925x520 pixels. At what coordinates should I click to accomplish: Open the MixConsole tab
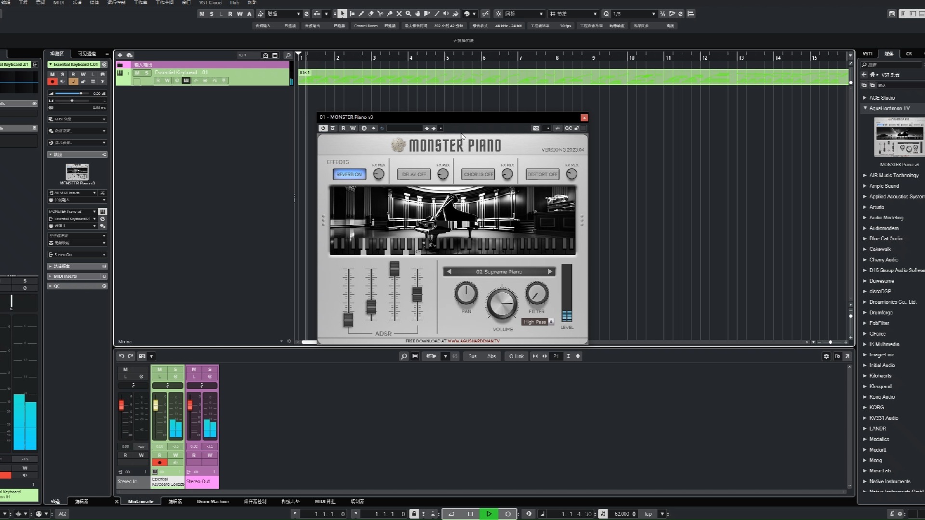(140, 501)
